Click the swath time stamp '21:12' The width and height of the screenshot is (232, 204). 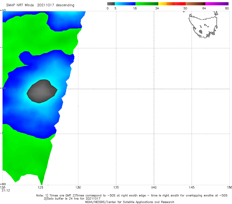[x=6, y=191]
